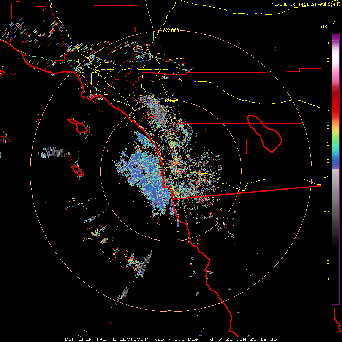Click the -7 dB scale label
Viewport: 342px width, 342px height.
pos(326,279)
